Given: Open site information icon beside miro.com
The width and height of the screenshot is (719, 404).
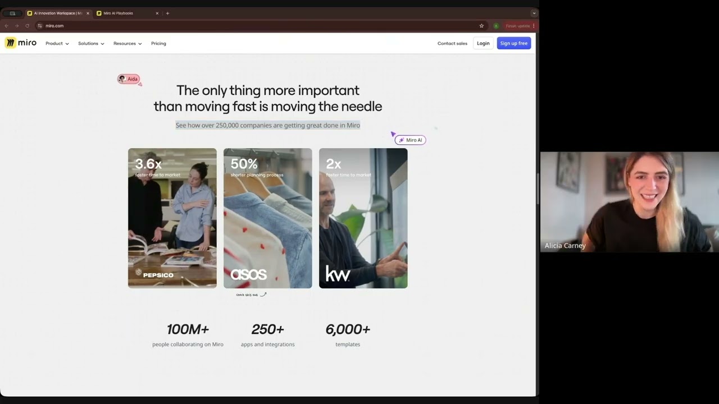Looking at the screenshot, I should point(39,26).
